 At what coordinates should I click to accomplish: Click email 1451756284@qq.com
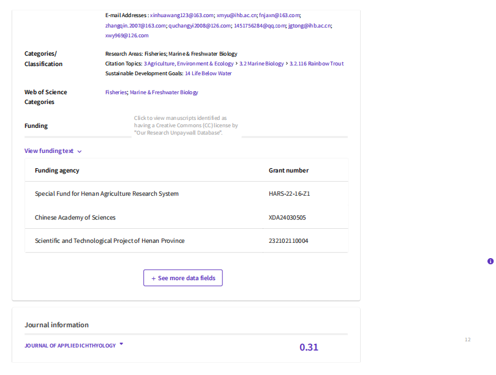260,26
